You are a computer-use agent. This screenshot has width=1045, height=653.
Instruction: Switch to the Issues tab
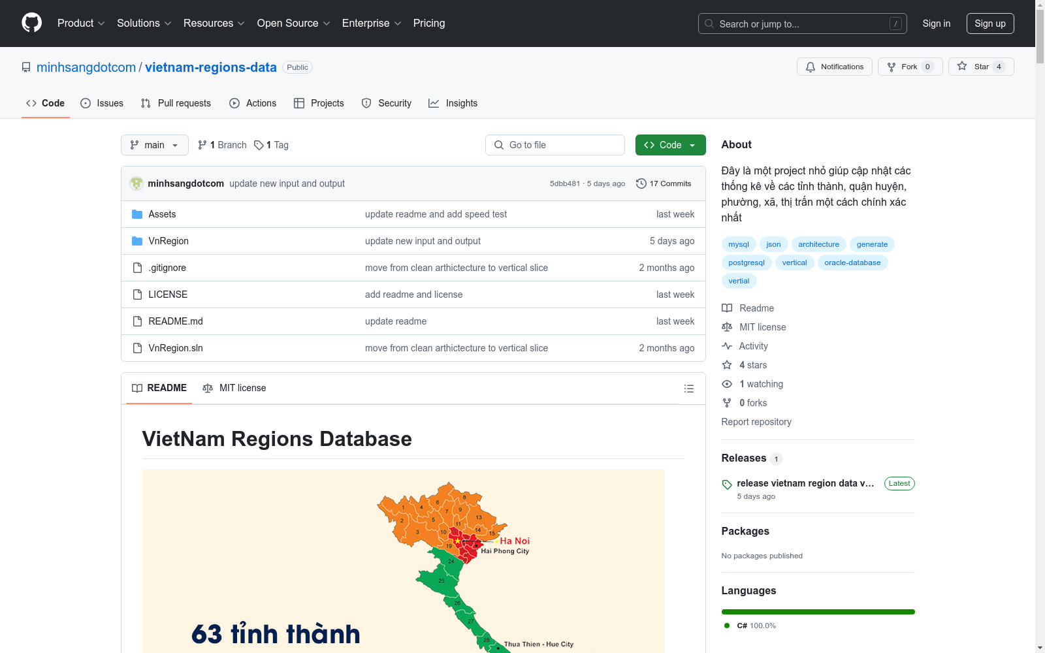(102, 103)
